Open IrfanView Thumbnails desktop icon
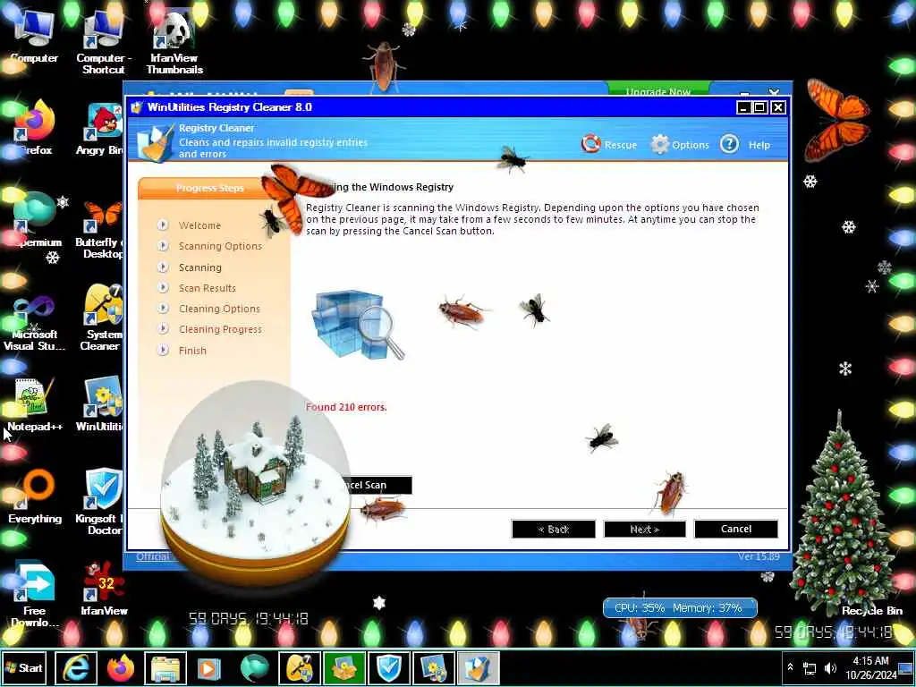Image resolution: width=916 pixels, height=687 pixels. pyautogui.click(x=174, y=44)
